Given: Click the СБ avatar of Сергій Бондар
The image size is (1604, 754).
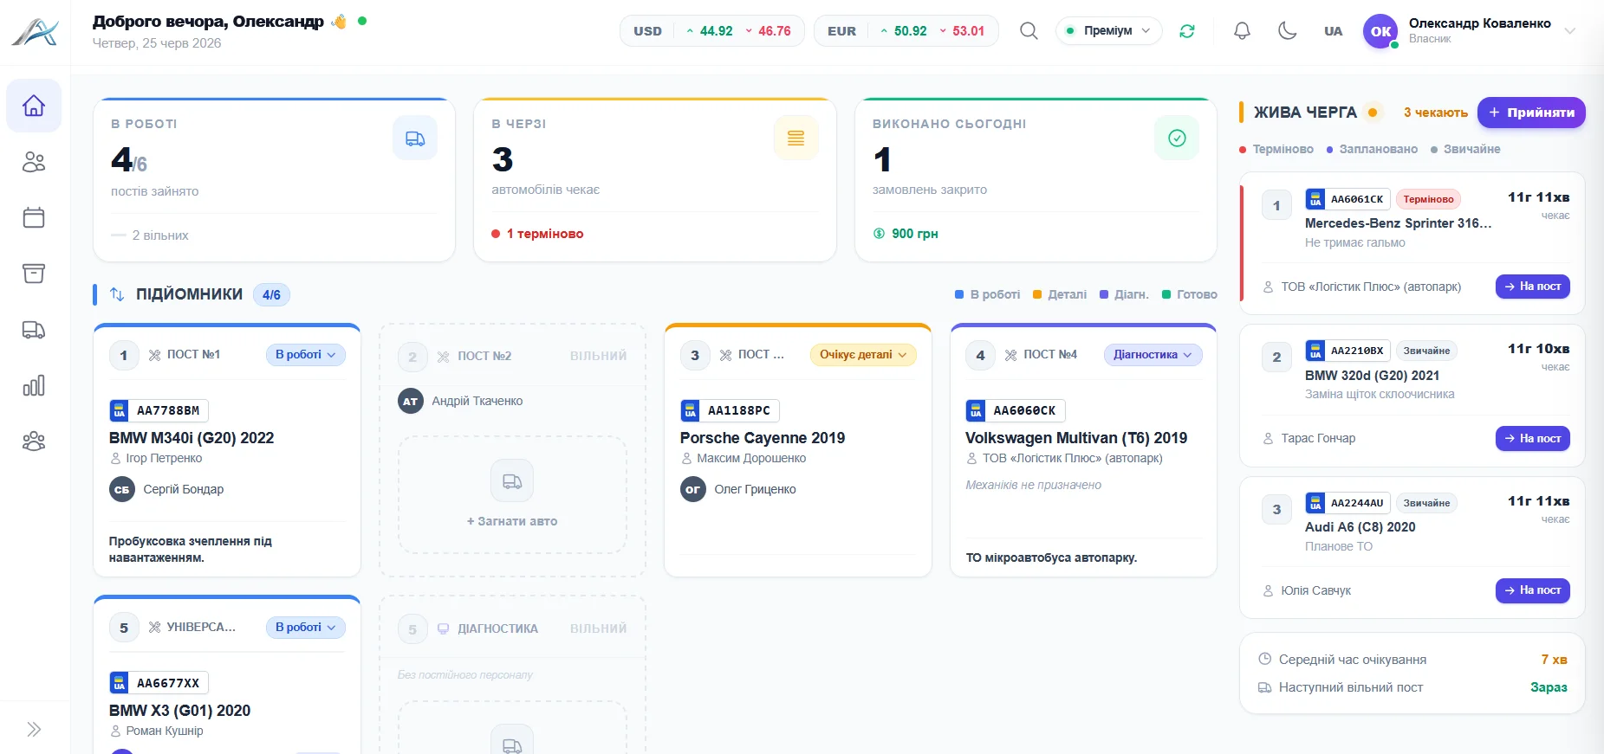Looking at the screenshot, I should (x=122, y=490).
